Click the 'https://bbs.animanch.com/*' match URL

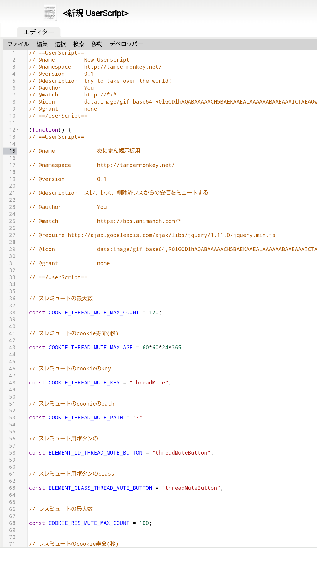(139, 221)
